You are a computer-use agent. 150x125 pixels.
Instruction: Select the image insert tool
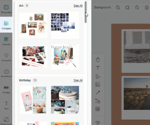98,84
